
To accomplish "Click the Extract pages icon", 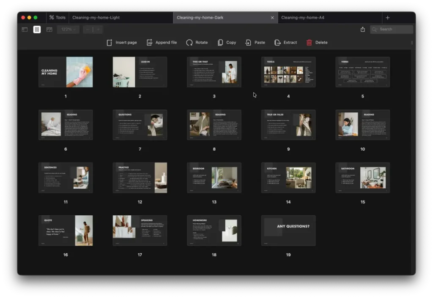I will click(277, 43).
